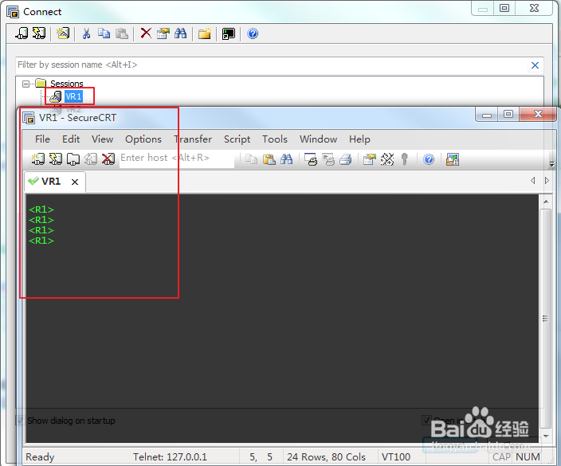
Task: Expand toolbar overflow arrow at right edge
Action: click(x=551, y=164)
